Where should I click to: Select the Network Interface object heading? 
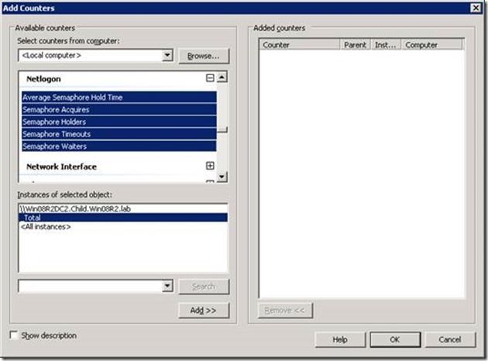62,167
